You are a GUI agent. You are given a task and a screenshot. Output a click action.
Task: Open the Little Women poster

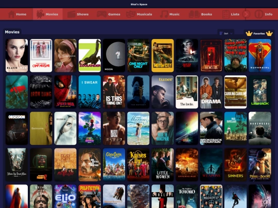click(x=163, y=165)
